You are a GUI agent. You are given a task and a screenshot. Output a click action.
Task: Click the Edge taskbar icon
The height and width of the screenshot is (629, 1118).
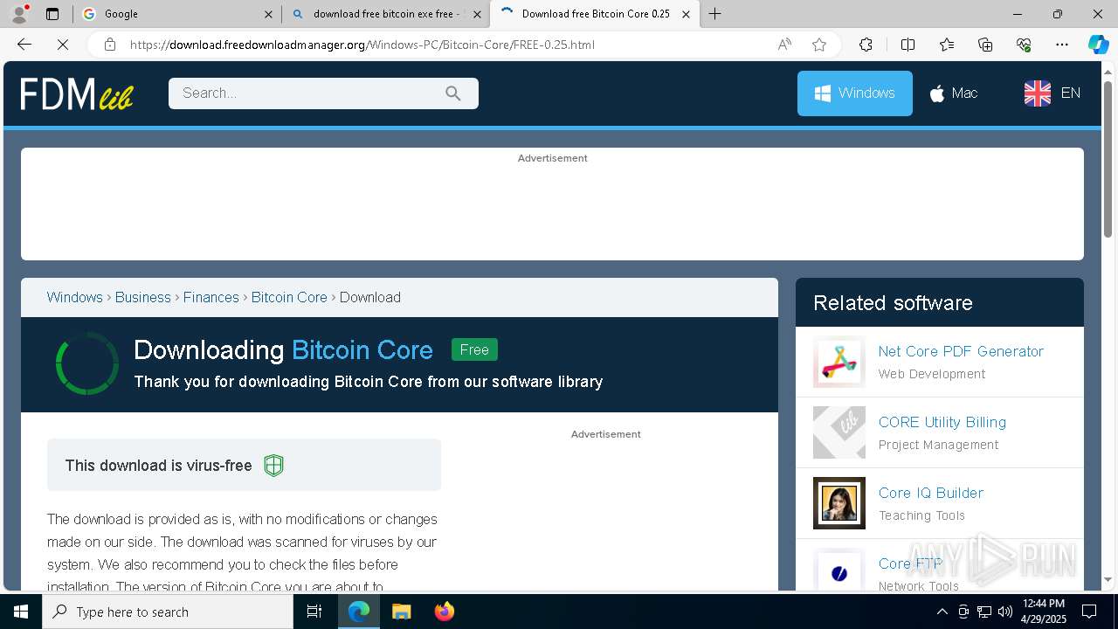click(x=359, y=612)
